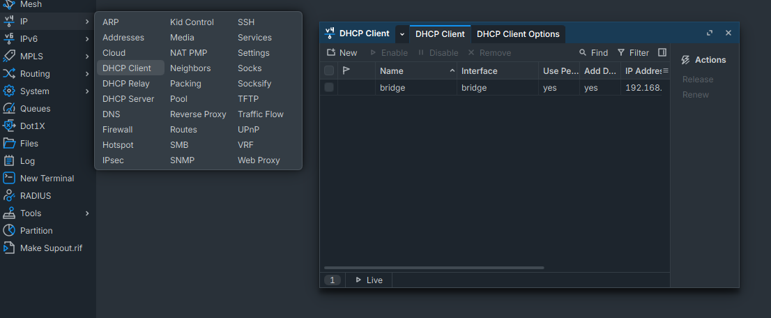
Task: Click the DHCP Client window title icon
Action: pos(330,33)
